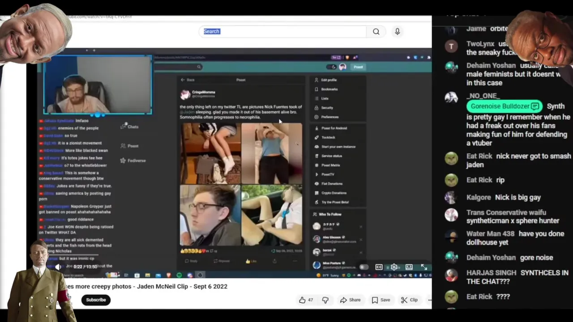Open Lists in the Poast sidebar
Screen dimensions: 573x322
tap(321, 98)
